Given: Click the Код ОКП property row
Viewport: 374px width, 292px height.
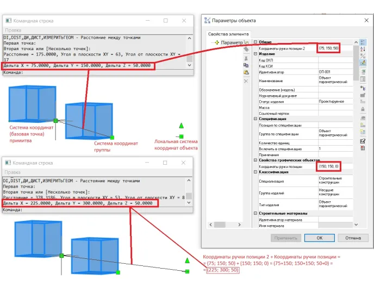Looking at the screenshot, I should [x=306, y=60].
